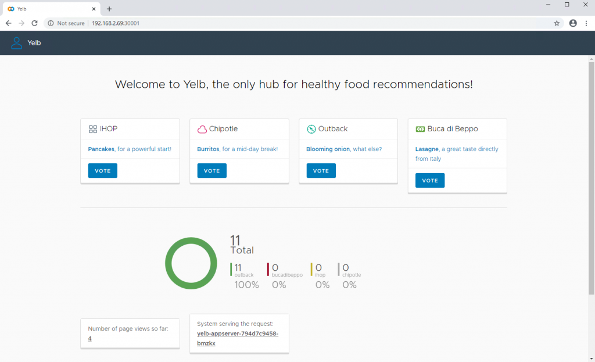Click the Buca di Beppo banknote icon
This screenshot has width=595, height=362.
point(420,130)
